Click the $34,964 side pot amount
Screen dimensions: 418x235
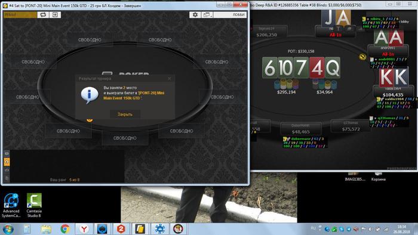pos(324,92)
